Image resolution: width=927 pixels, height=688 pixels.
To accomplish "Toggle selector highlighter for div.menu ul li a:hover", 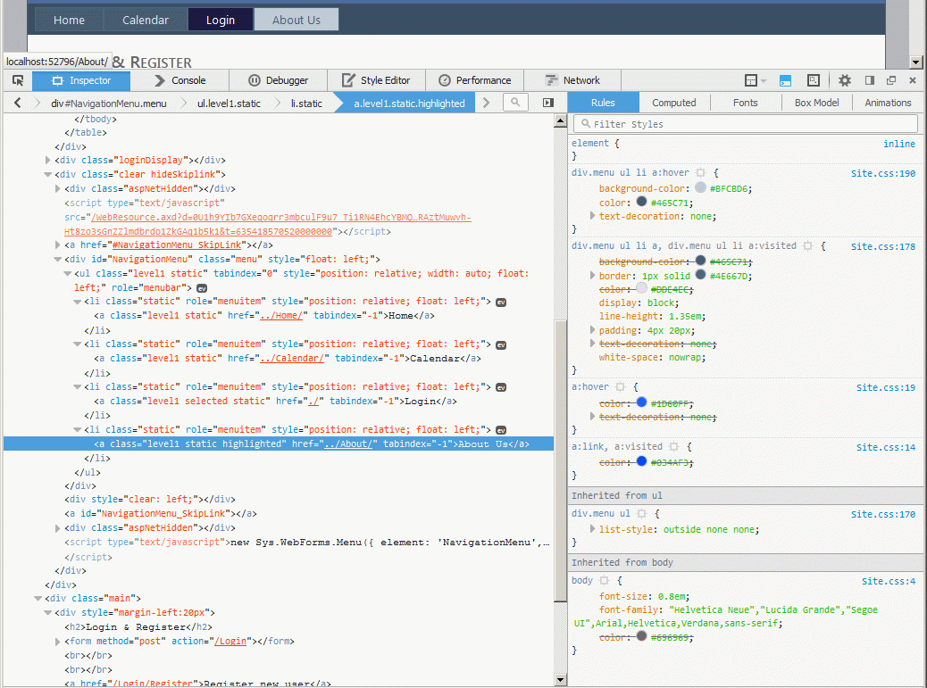I will coord(701,173).
